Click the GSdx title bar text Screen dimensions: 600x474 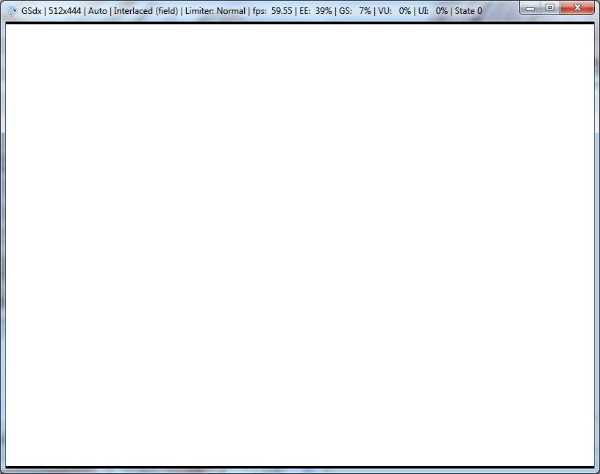pyautogui.click(x=251, y=11)
